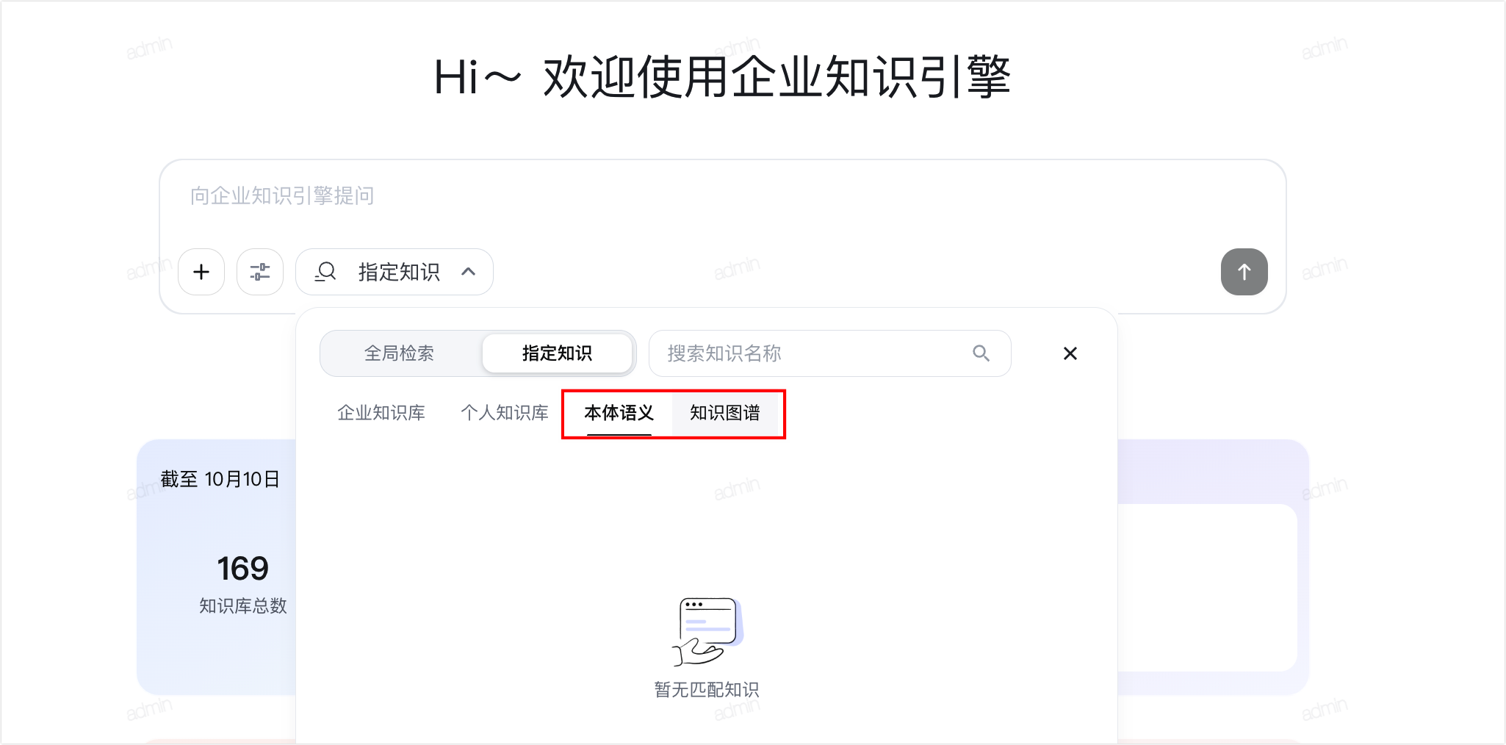Select the 本体语义 tab
Viewport: 1506px width, 745px height.
pos(619,413)
